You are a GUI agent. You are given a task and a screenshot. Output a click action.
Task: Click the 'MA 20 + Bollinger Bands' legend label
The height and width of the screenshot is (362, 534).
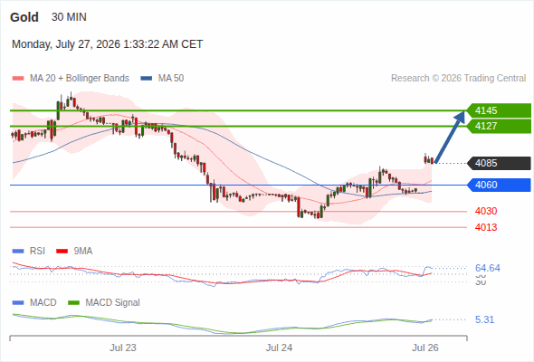[80, 79]
